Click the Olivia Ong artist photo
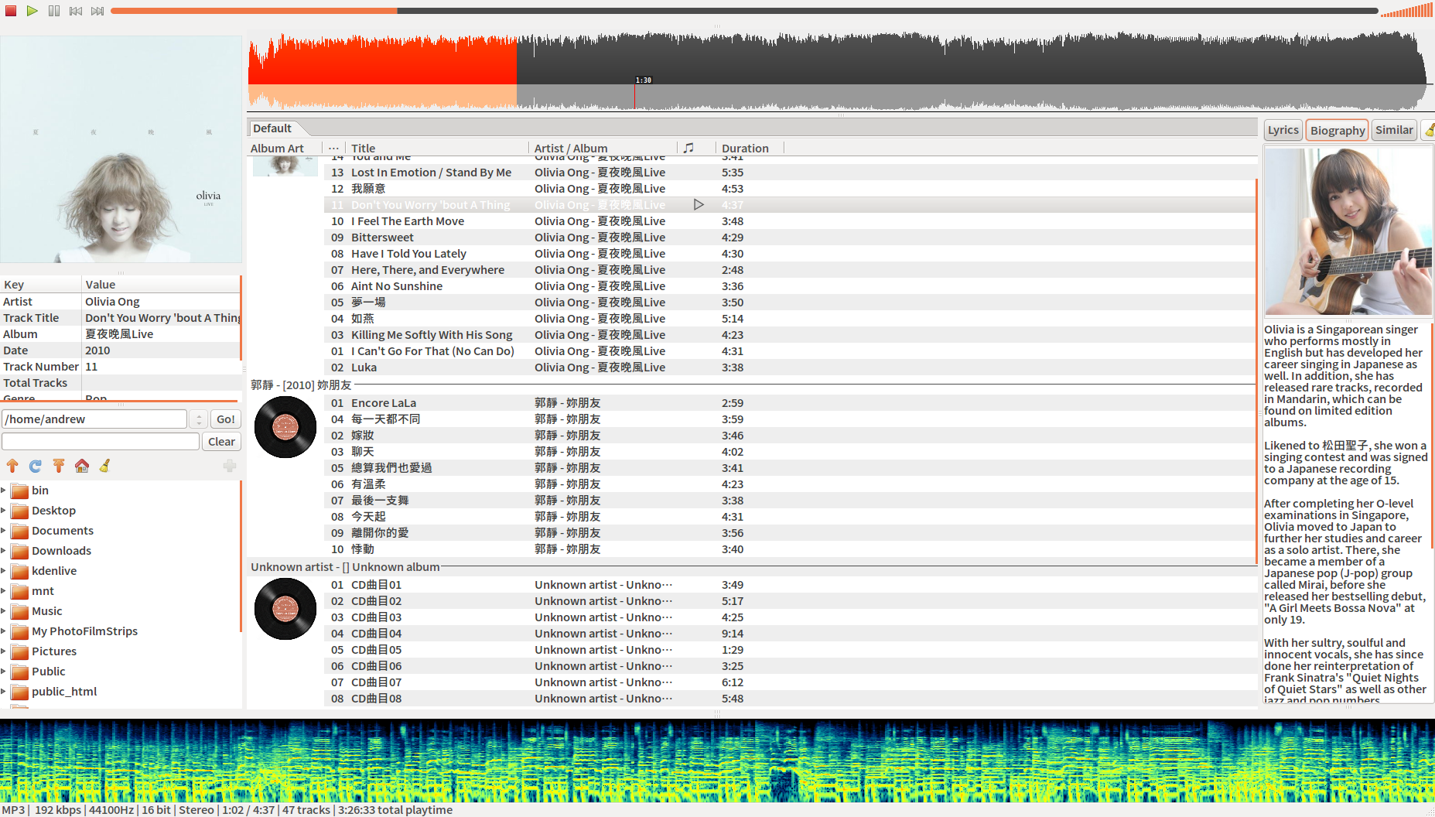Viewport: 1435px width, 817px height. click(x=1348, y=231)
